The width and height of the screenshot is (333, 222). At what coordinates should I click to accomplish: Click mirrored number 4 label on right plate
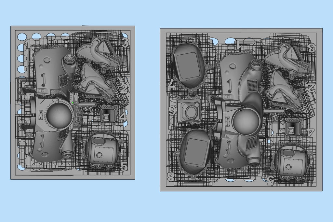click(x=310, y=132)
